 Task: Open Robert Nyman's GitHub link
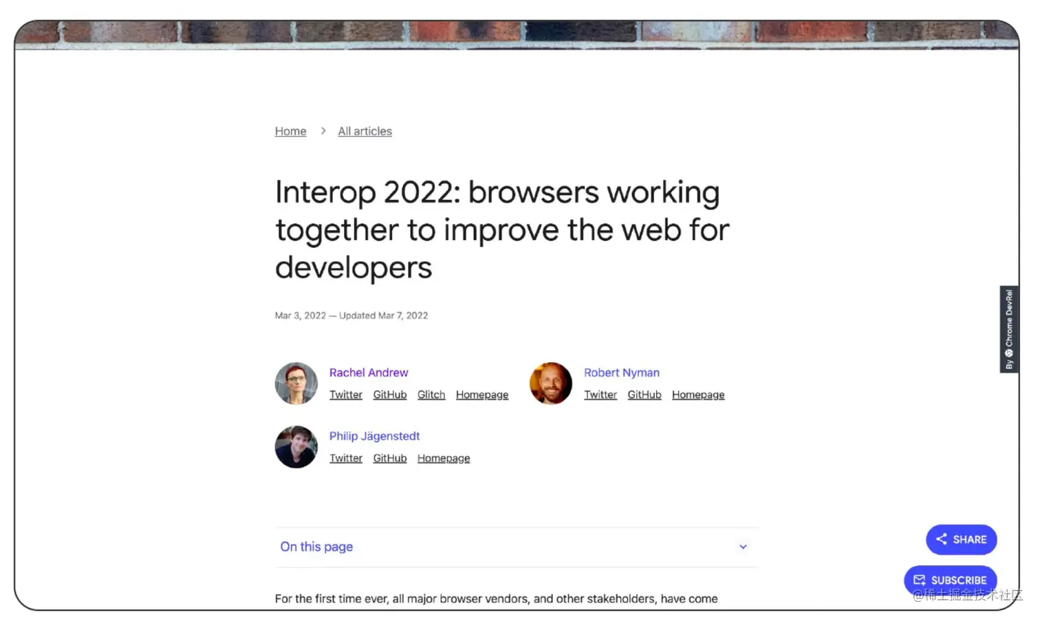(x=644, y=394)
